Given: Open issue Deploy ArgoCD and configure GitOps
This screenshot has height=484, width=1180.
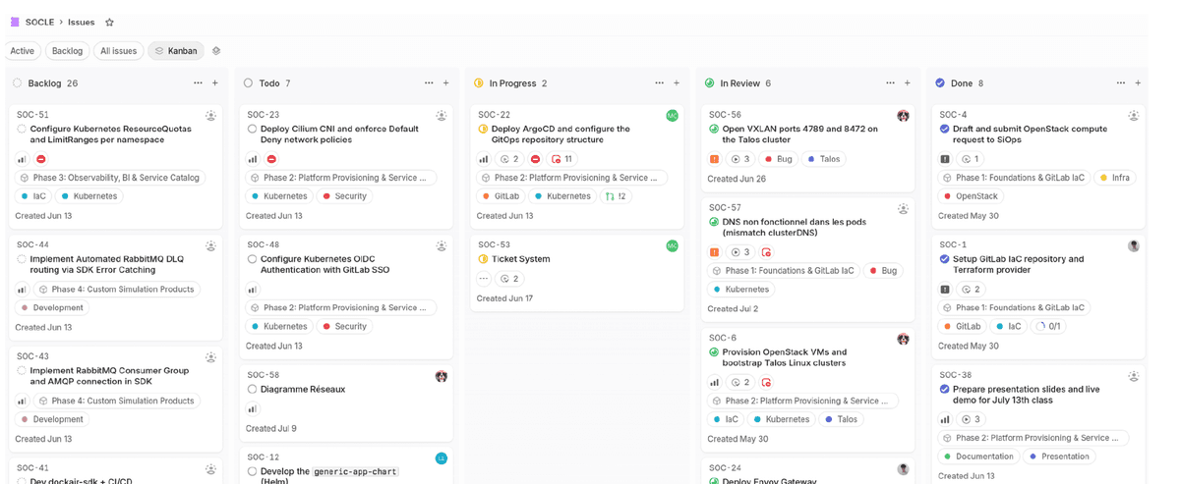Looking at the screenshot, I should 560,134.
